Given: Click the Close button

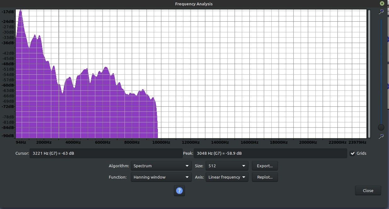Looking at the screenshot, I should point(368,190).
